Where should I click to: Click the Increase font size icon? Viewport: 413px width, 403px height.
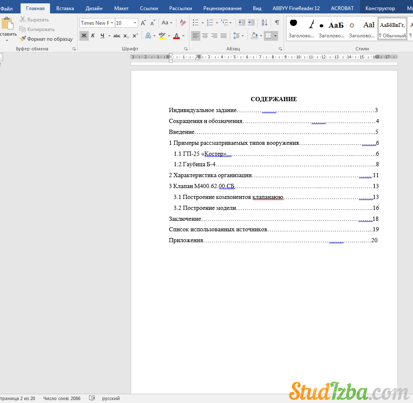tap(144, 23)
